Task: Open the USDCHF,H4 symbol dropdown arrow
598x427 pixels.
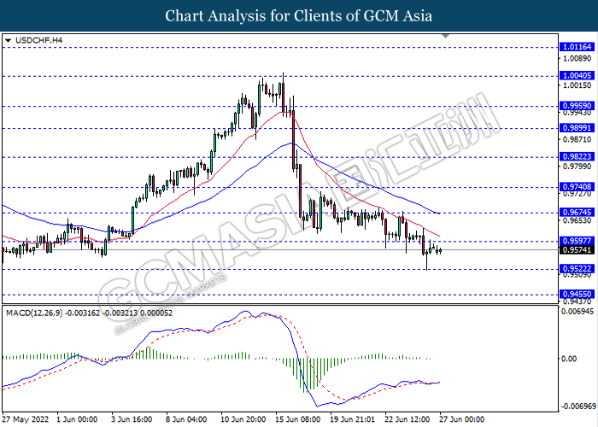Action: pyautogui.click(x=8, y=40)
